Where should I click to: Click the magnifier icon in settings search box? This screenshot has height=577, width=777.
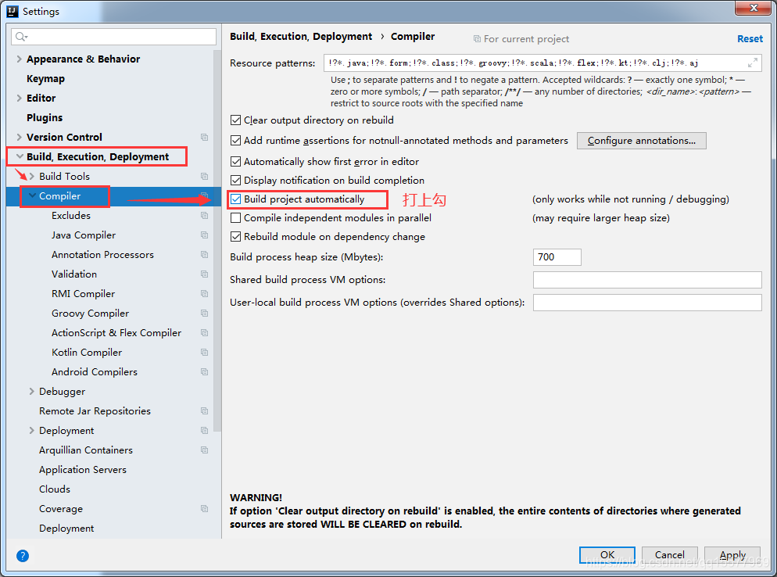pyautogui.click(x=19, y=36)
